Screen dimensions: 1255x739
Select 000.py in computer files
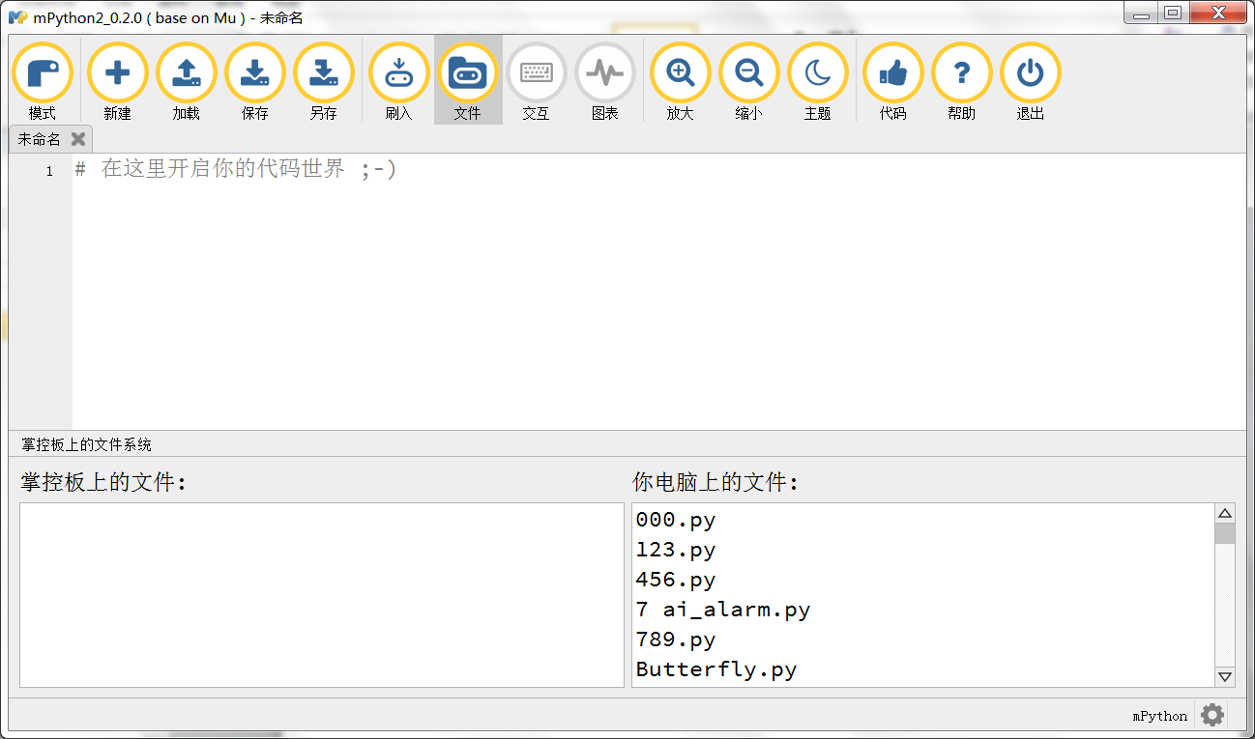[676, 520]
